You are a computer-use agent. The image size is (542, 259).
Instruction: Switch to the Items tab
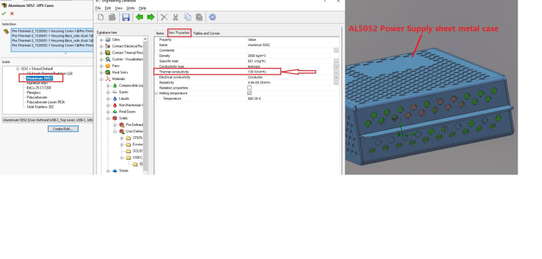(x=160, y=33)
